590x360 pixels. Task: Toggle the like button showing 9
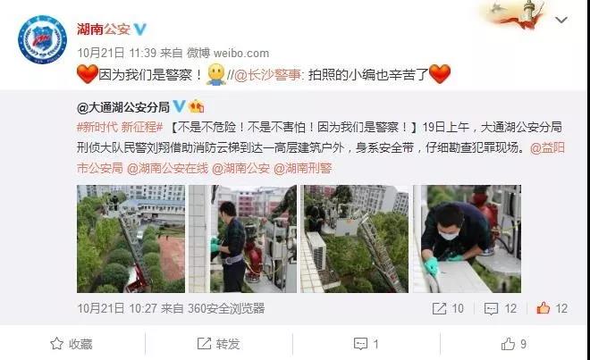514,343
